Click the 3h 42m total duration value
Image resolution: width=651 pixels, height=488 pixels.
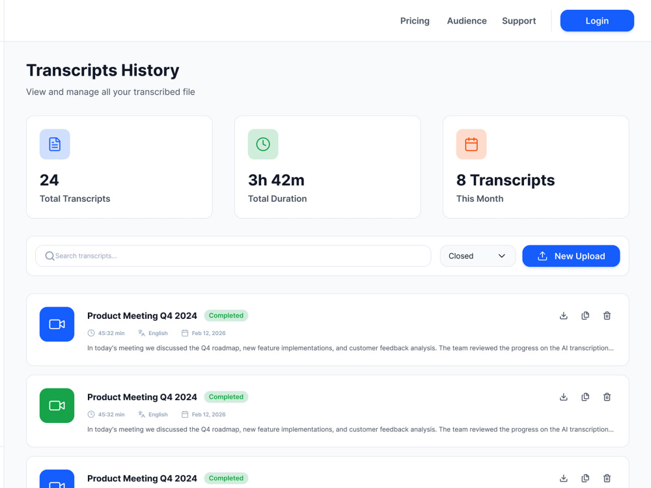click(277, 180)
